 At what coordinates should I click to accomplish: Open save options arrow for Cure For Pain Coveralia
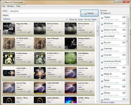92,91
